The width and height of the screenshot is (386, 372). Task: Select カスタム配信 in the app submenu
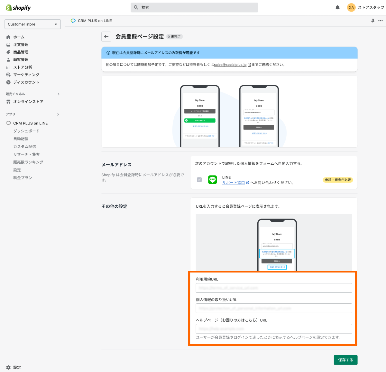tap(24, 146)
